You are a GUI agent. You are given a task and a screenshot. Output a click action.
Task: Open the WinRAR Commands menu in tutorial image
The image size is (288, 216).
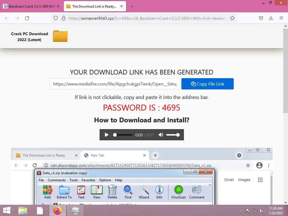click(x=57, y=180)
